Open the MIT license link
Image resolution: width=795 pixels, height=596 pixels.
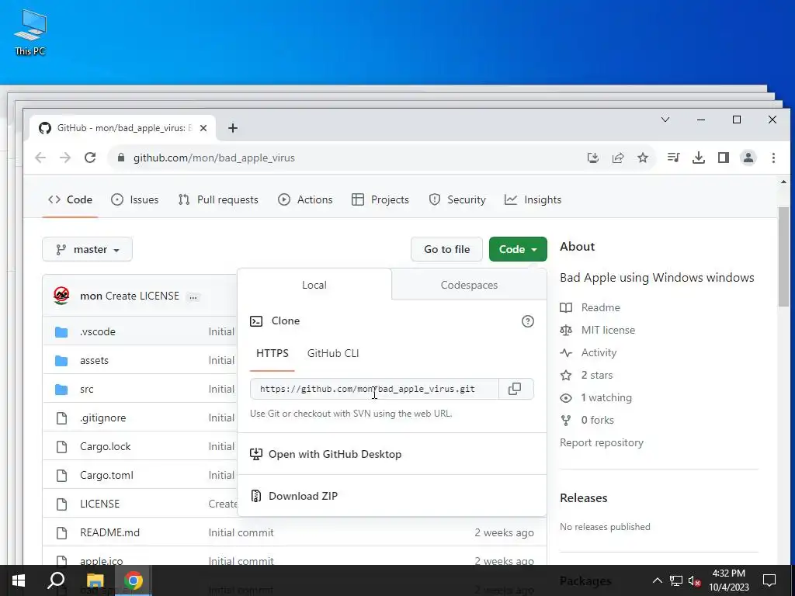(598, 330)
